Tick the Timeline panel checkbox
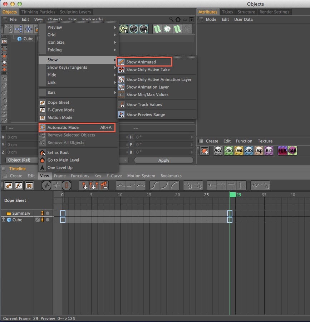Viewport: 310px width, 322px height. pyautogui.click(x=4, y=169)
